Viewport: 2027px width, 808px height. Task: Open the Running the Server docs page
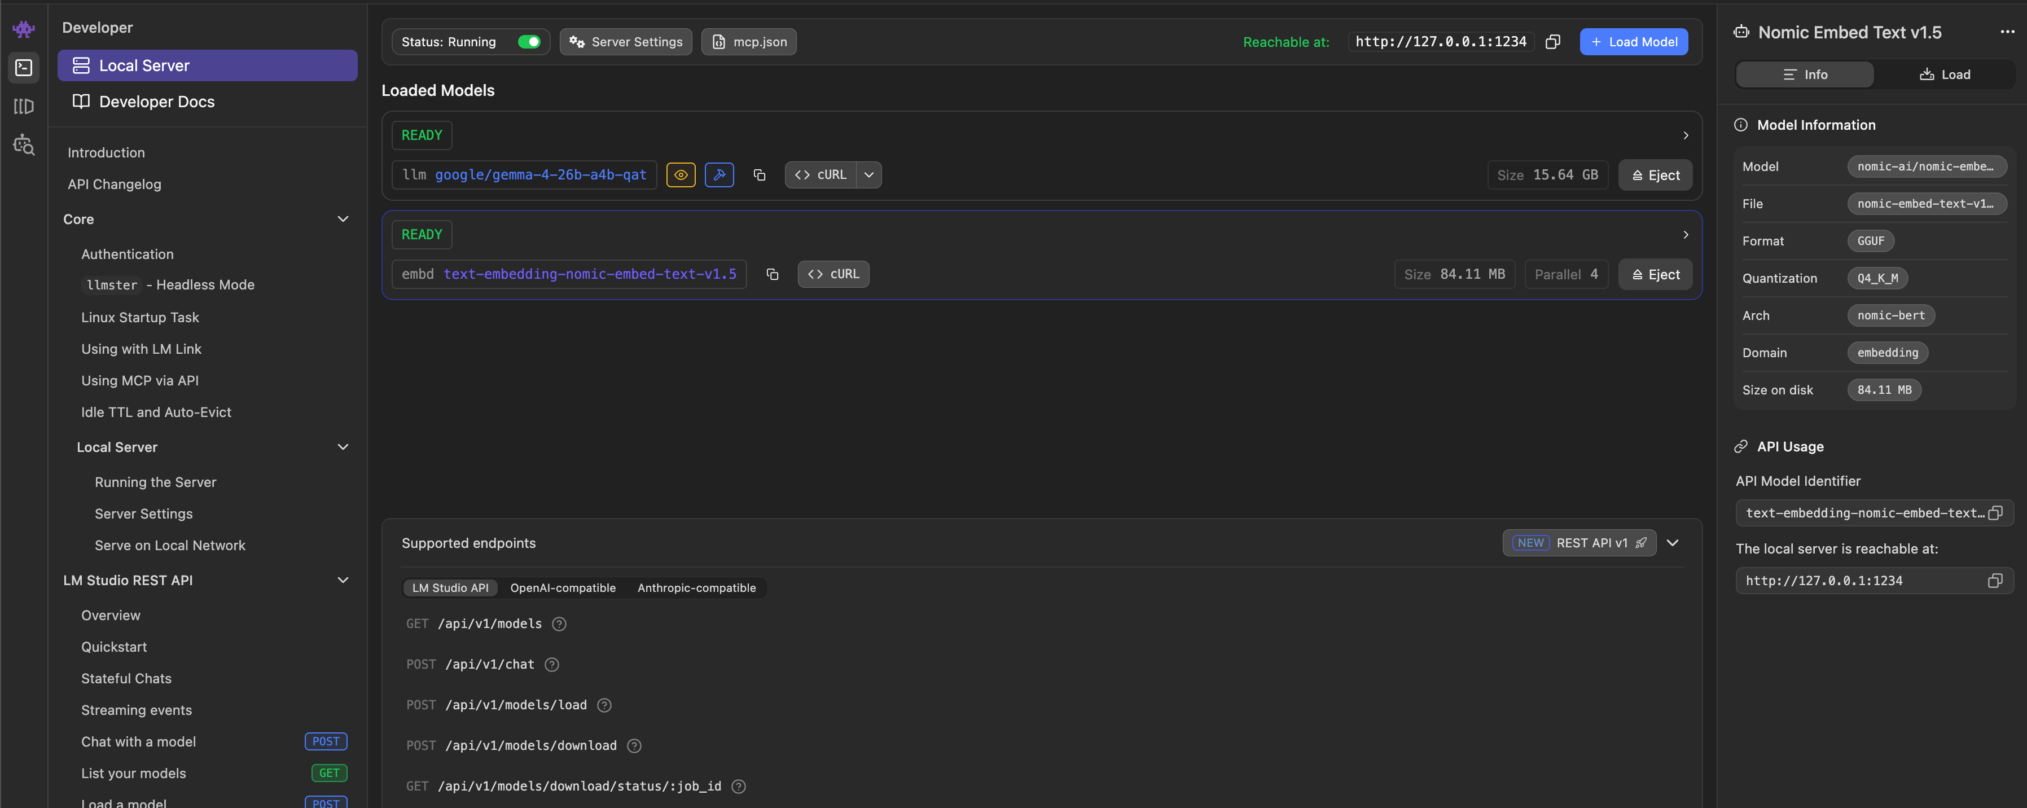point(155,482)
